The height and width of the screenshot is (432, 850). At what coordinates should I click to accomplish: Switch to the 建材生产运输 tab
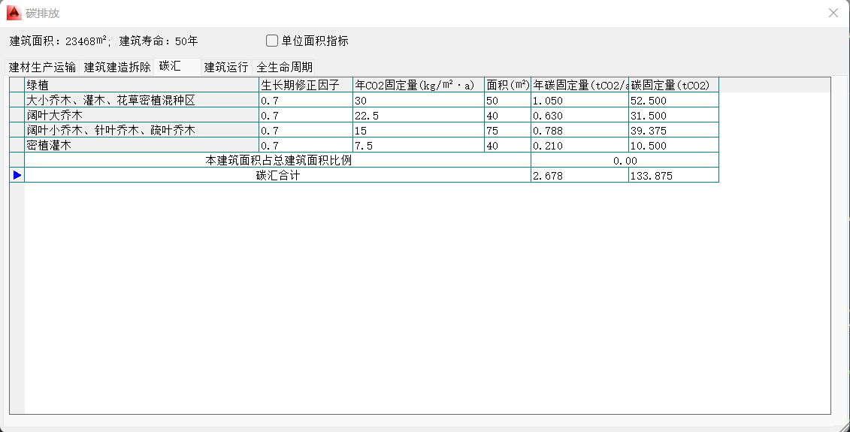(42, 67)
